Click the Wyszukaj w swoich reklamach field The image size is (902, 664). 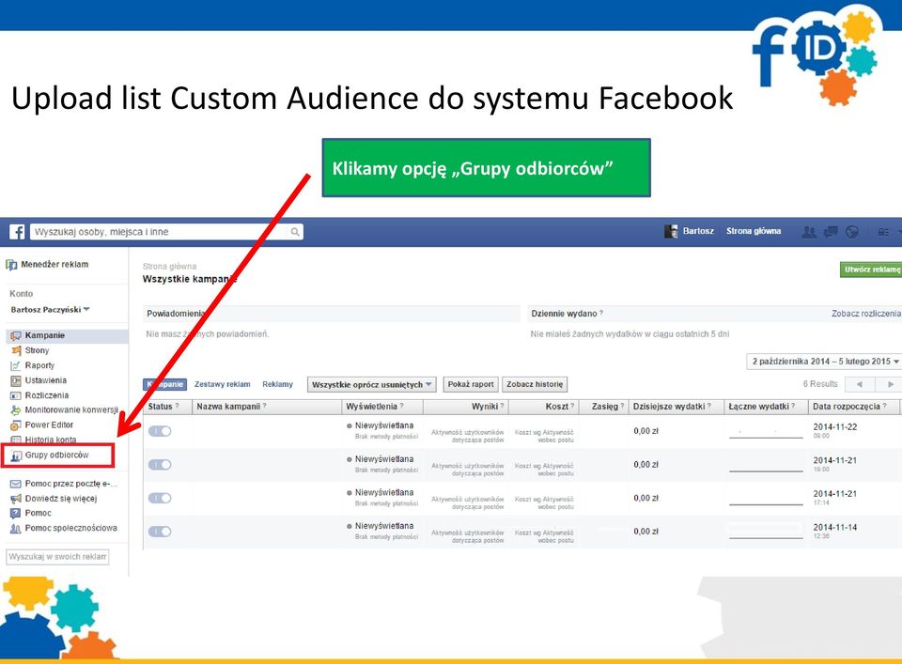point(57,557)
